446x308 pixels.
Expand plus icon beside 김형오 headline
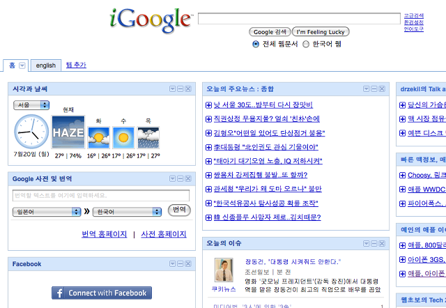point(208,133)
